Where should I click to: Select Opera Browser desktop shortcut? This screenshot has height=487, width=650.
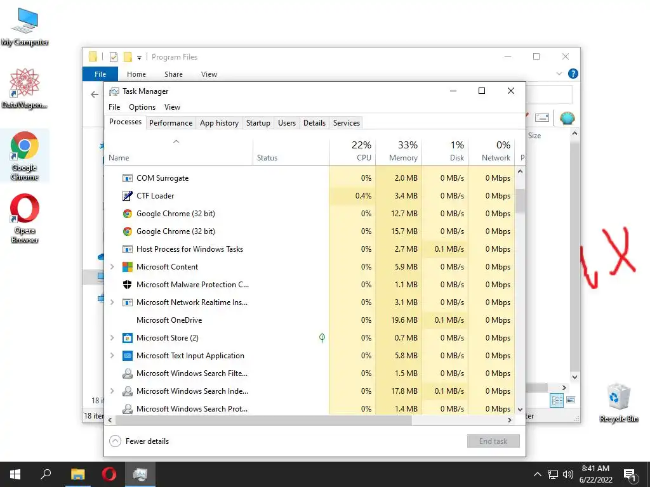25,219
